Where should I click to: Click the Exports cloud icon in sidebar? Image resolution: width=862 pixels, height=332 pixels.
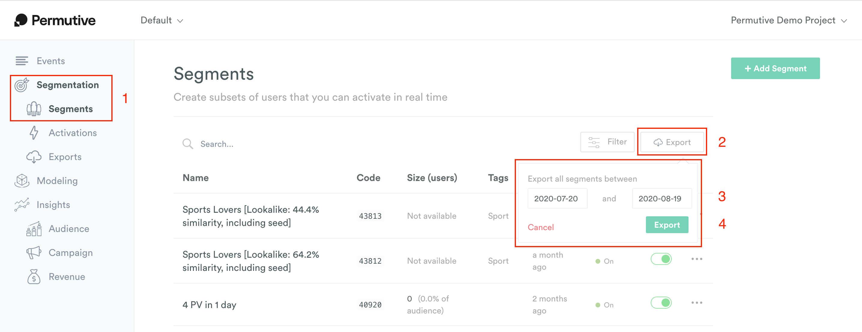coord(34,157)
